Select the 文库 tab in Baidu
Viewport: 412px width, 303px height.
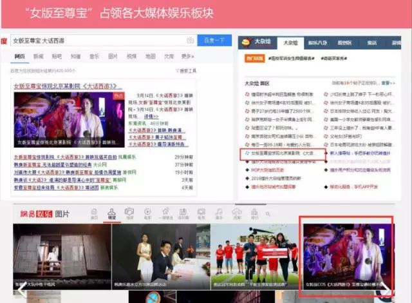point(169,56)
